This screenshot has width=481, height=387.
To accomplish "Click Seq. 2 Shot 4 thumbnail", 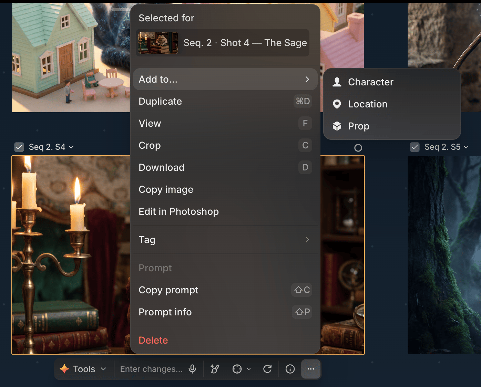I will pyautogui.click(x=158, y=43).
